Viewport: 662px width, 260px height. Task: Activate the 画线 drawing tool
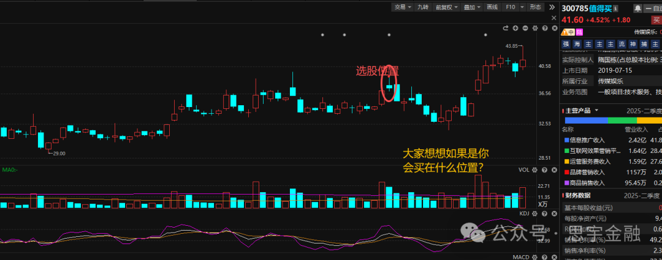click(492, 7)
